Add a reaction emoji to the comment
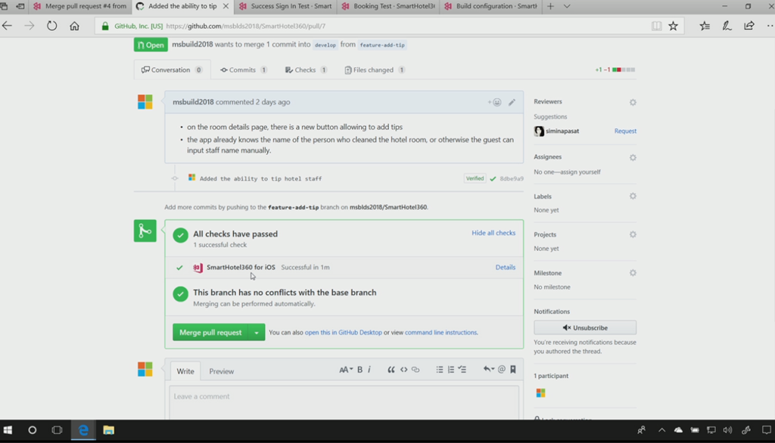The width and height of the screenshot is (775, 443). click(x=495, y=102)
